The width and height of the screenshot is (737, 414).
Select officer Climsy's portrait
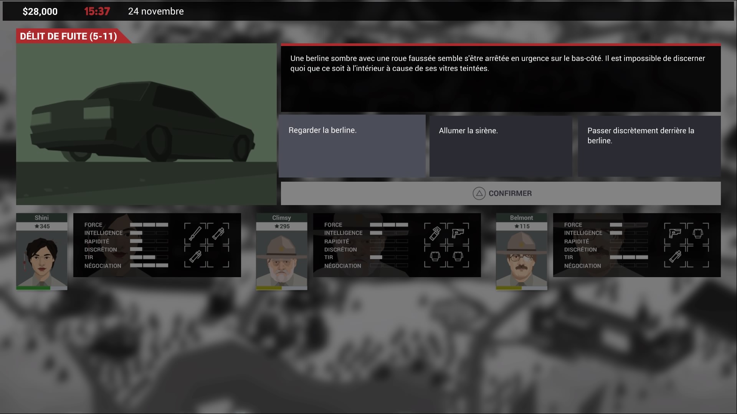pyautogui.click(x=281, y=258)
